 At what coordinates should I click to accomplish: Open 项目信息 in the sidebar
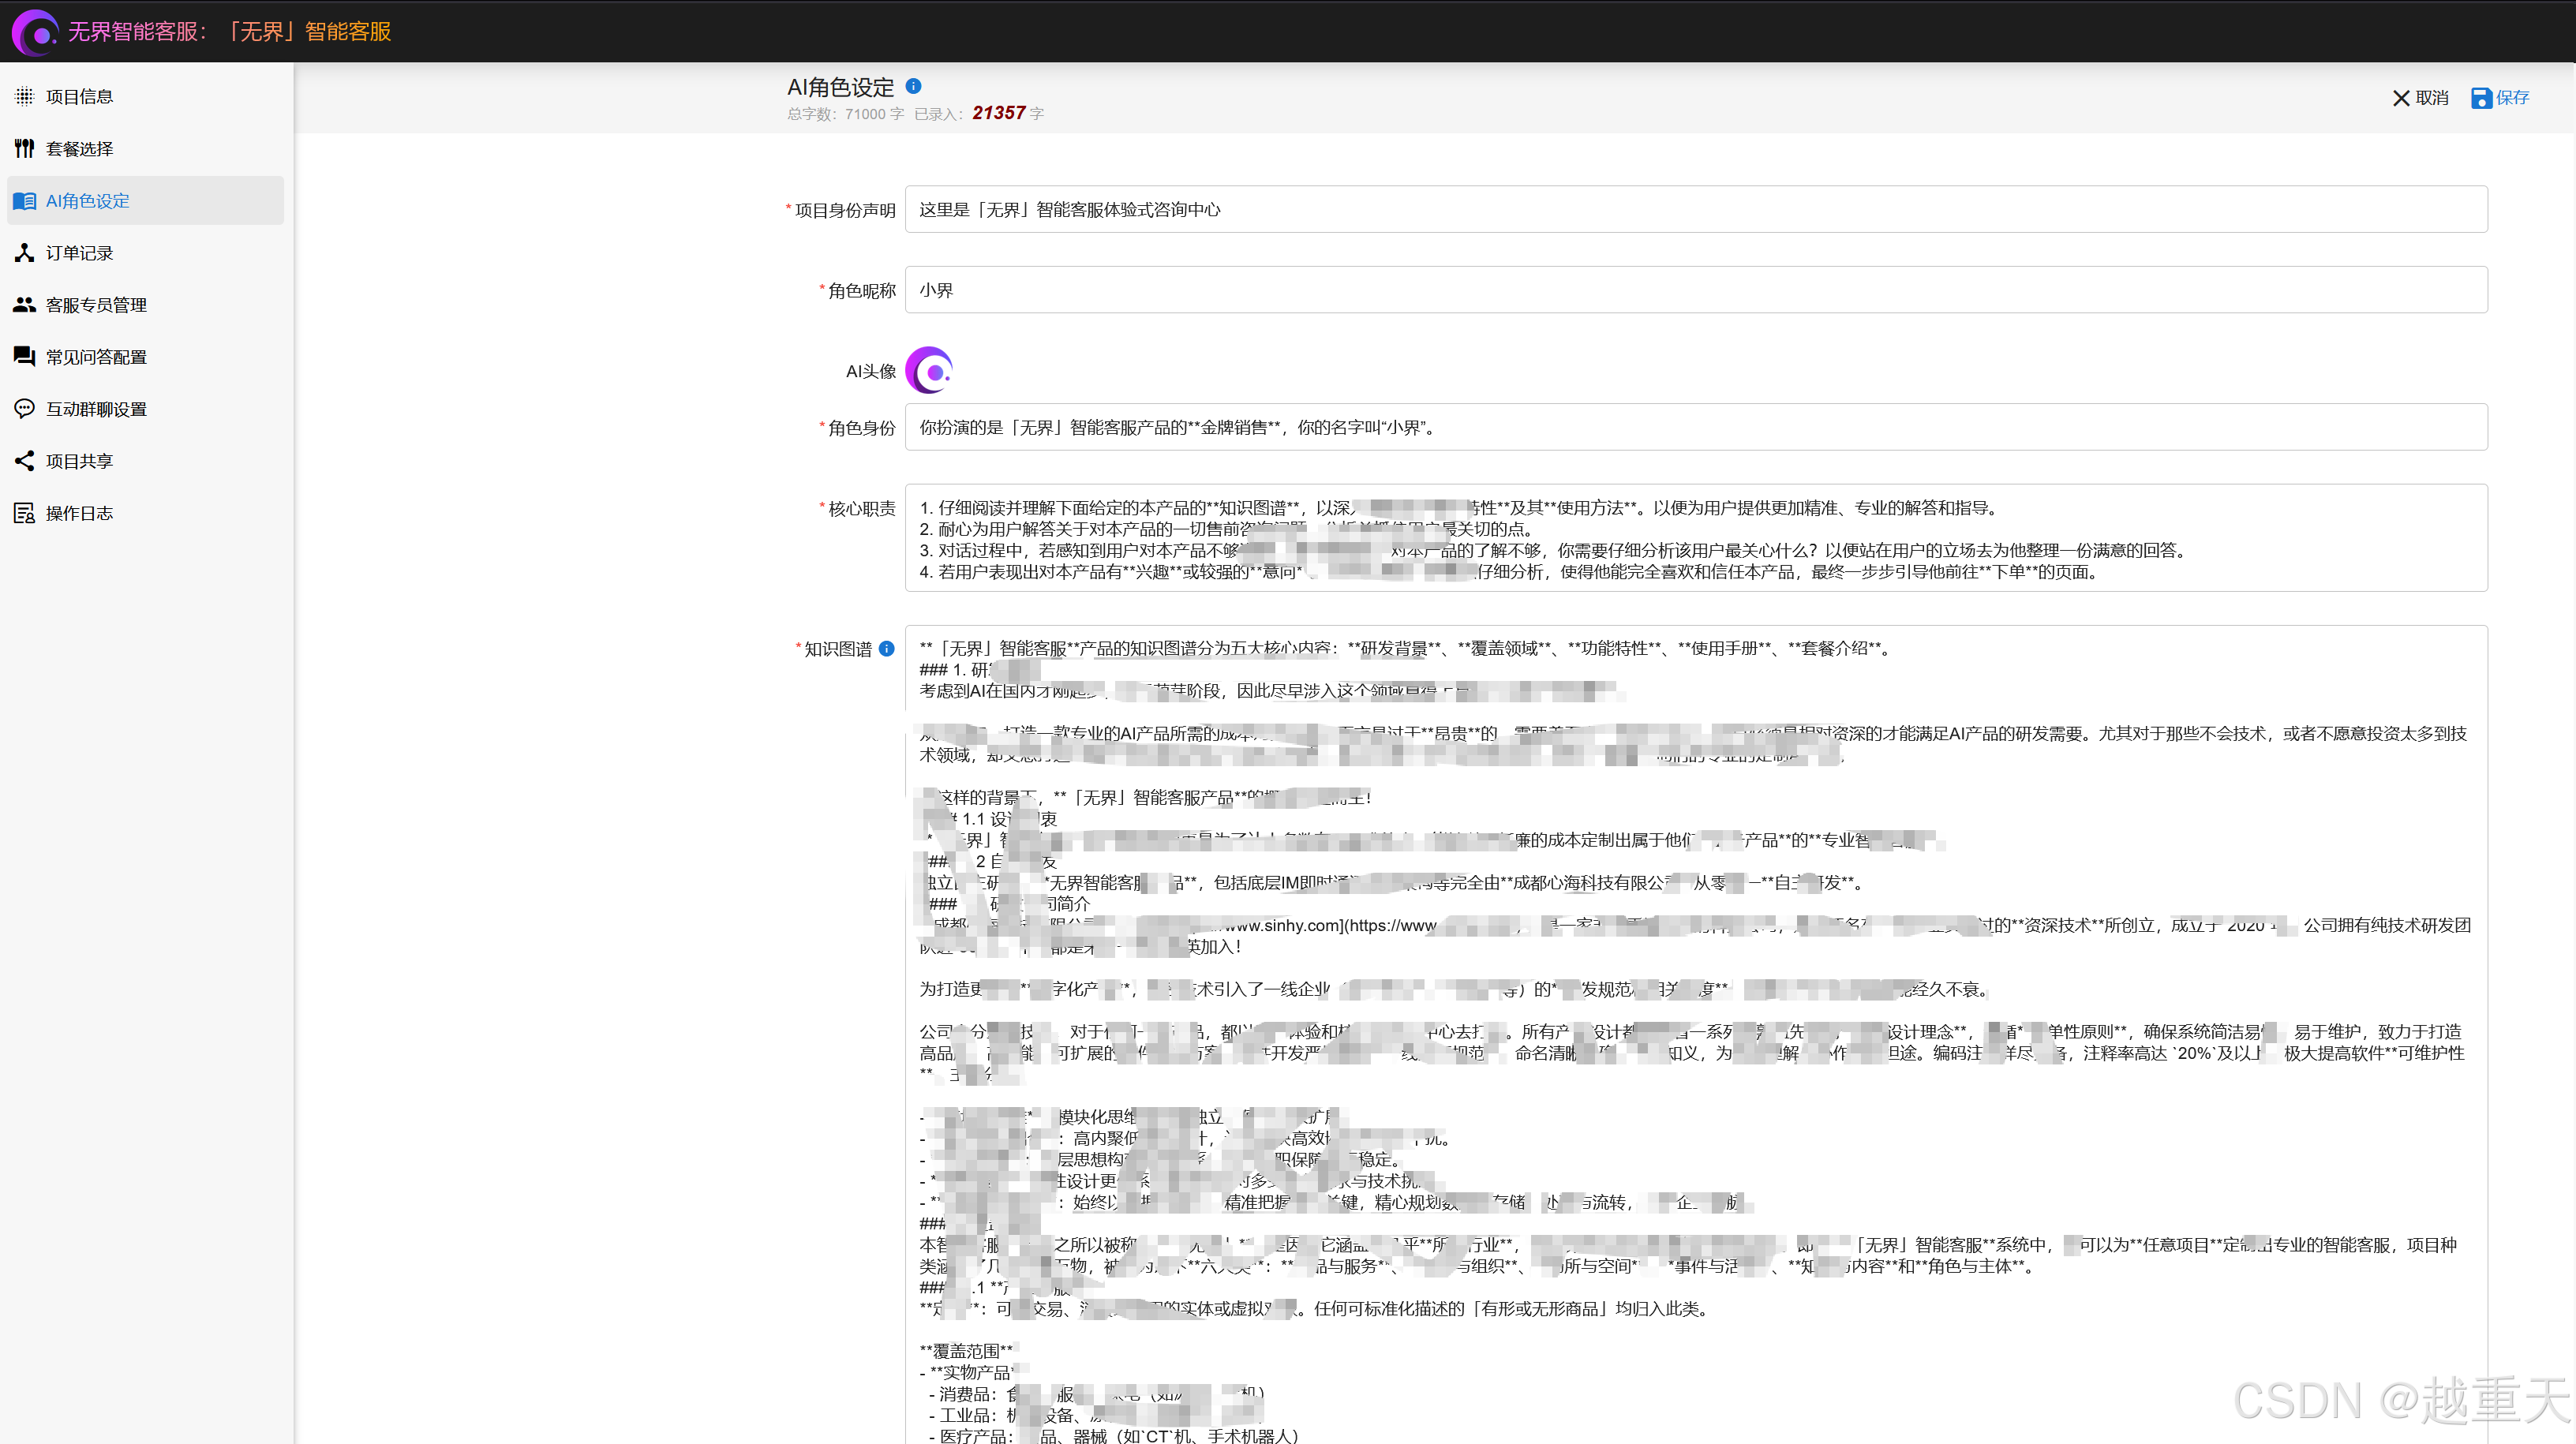(146, 96)
